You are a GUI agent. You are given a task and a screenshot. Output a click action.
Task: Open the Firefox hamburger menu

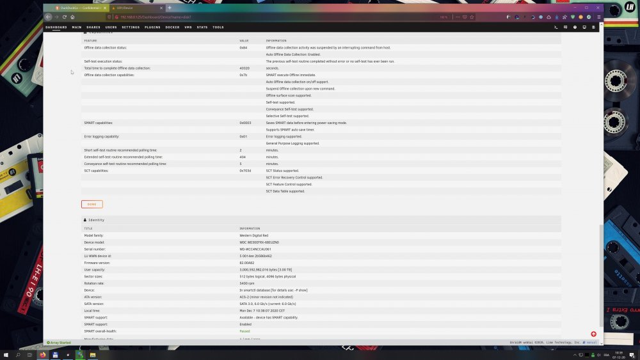point(599,17)
